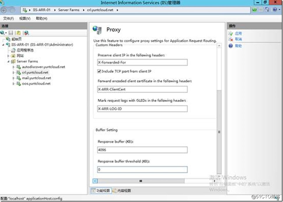Toggle Include TCP port from client IP checkbox
The height and width of the screenshot is (202, 283).
[x=99, y=71]
